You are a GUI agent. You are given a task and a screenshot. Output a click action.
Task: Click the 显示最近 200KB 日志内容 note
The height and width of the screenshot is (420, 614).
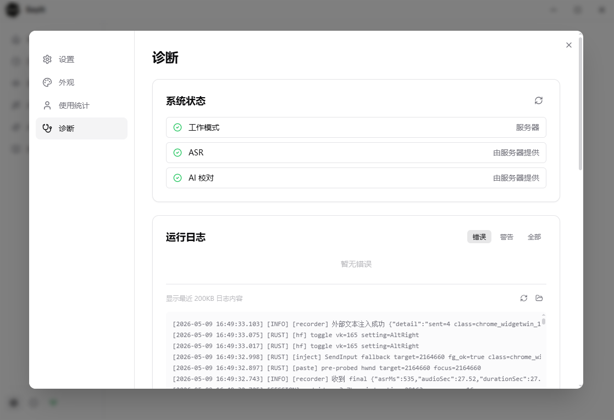[x=204, y=298]
